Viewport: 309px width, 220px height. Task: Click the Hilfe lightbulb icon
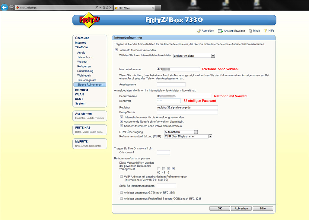tap(266, 31)
